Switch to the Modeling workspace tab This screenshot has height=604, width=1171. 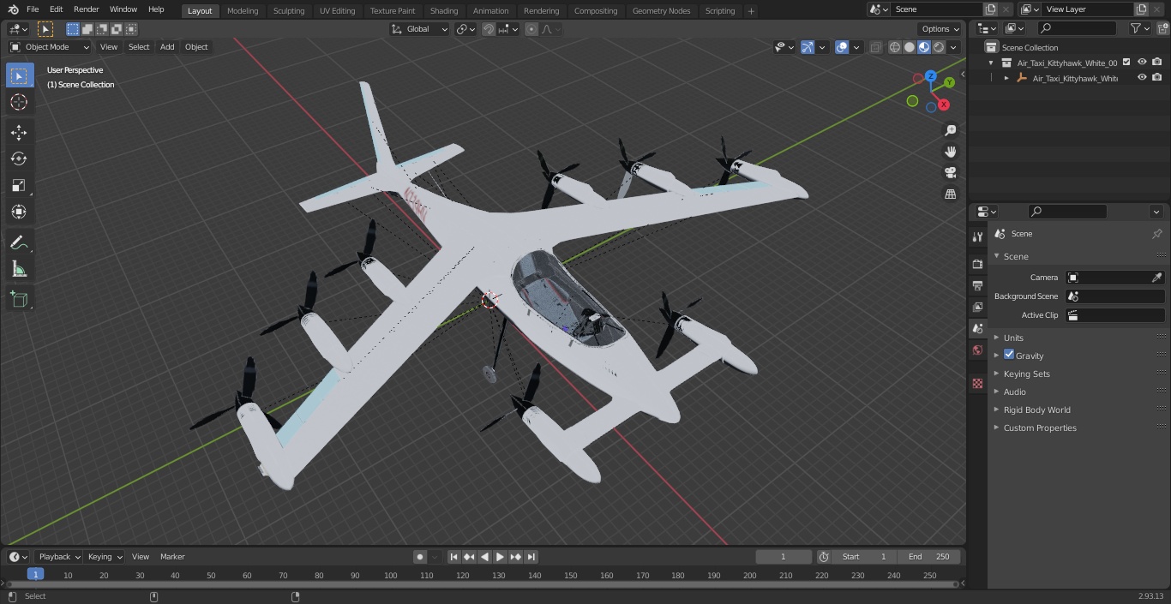click(243, 10)
